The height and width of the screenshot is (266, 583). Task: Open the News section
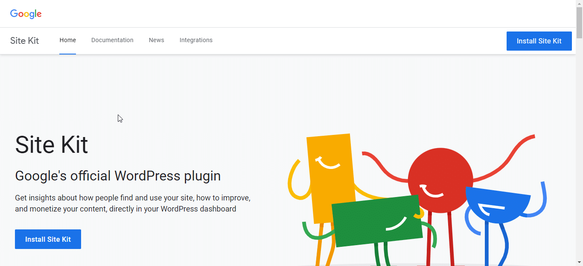coord(156,40)
